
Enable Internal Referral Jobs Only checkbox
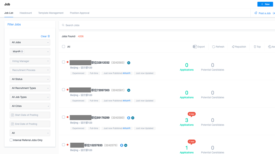pyautogui.click(x=11, y=140)
